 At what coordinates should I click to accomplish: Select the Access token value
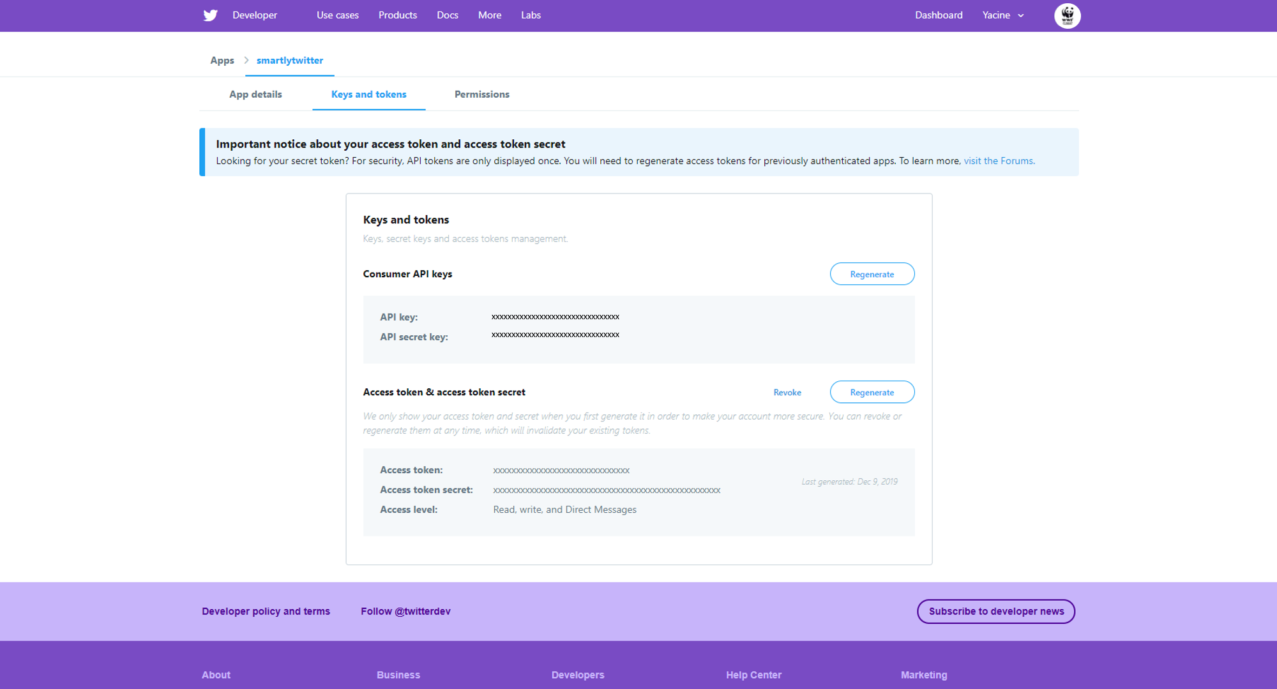(x=561, y=471)
